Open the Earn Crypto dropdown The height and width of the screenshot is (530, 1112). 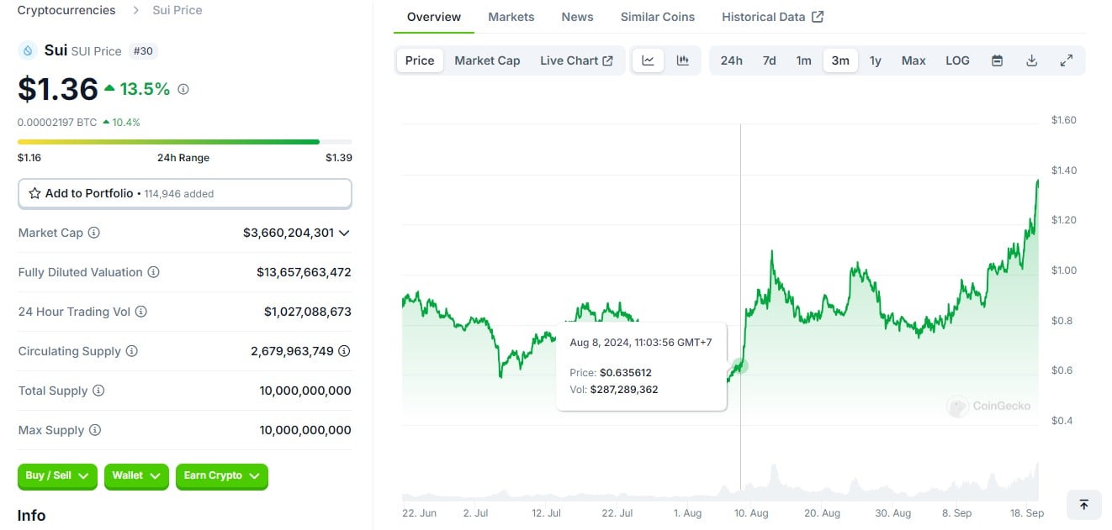click(x=221, y=475)
